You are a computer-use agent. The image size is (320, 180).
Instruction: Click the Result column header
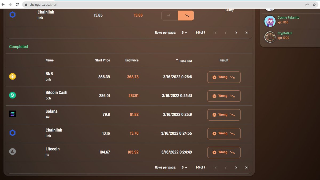224,60
